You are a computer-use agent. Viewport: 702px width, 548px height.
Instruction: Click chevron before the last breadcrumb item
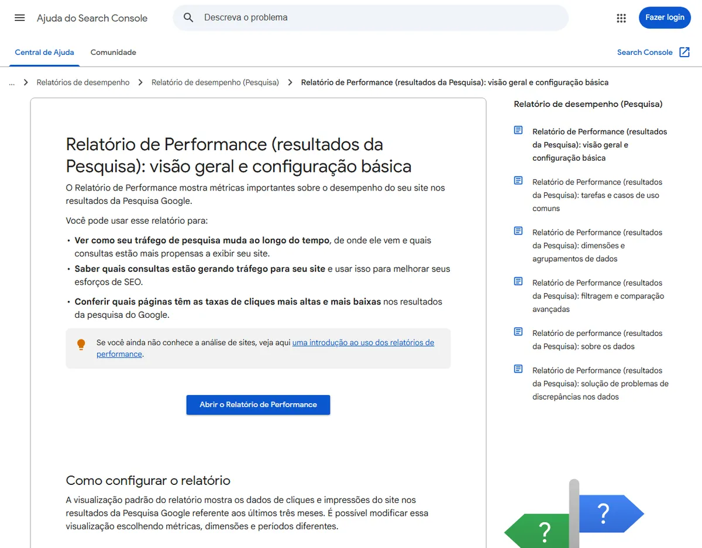click(x=290, y=82)
